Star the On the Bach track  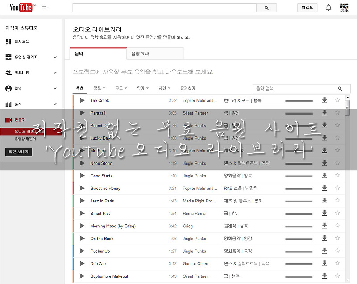pyautogui.click(x=337, y=238)
